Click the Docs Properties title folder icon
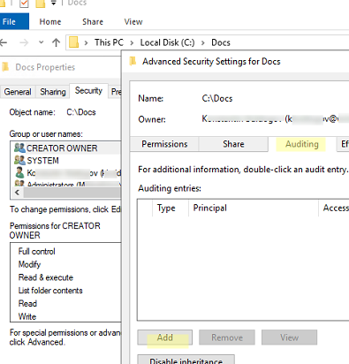The width and height of the screenshot is (349, 364). click(x=5, y=67)
